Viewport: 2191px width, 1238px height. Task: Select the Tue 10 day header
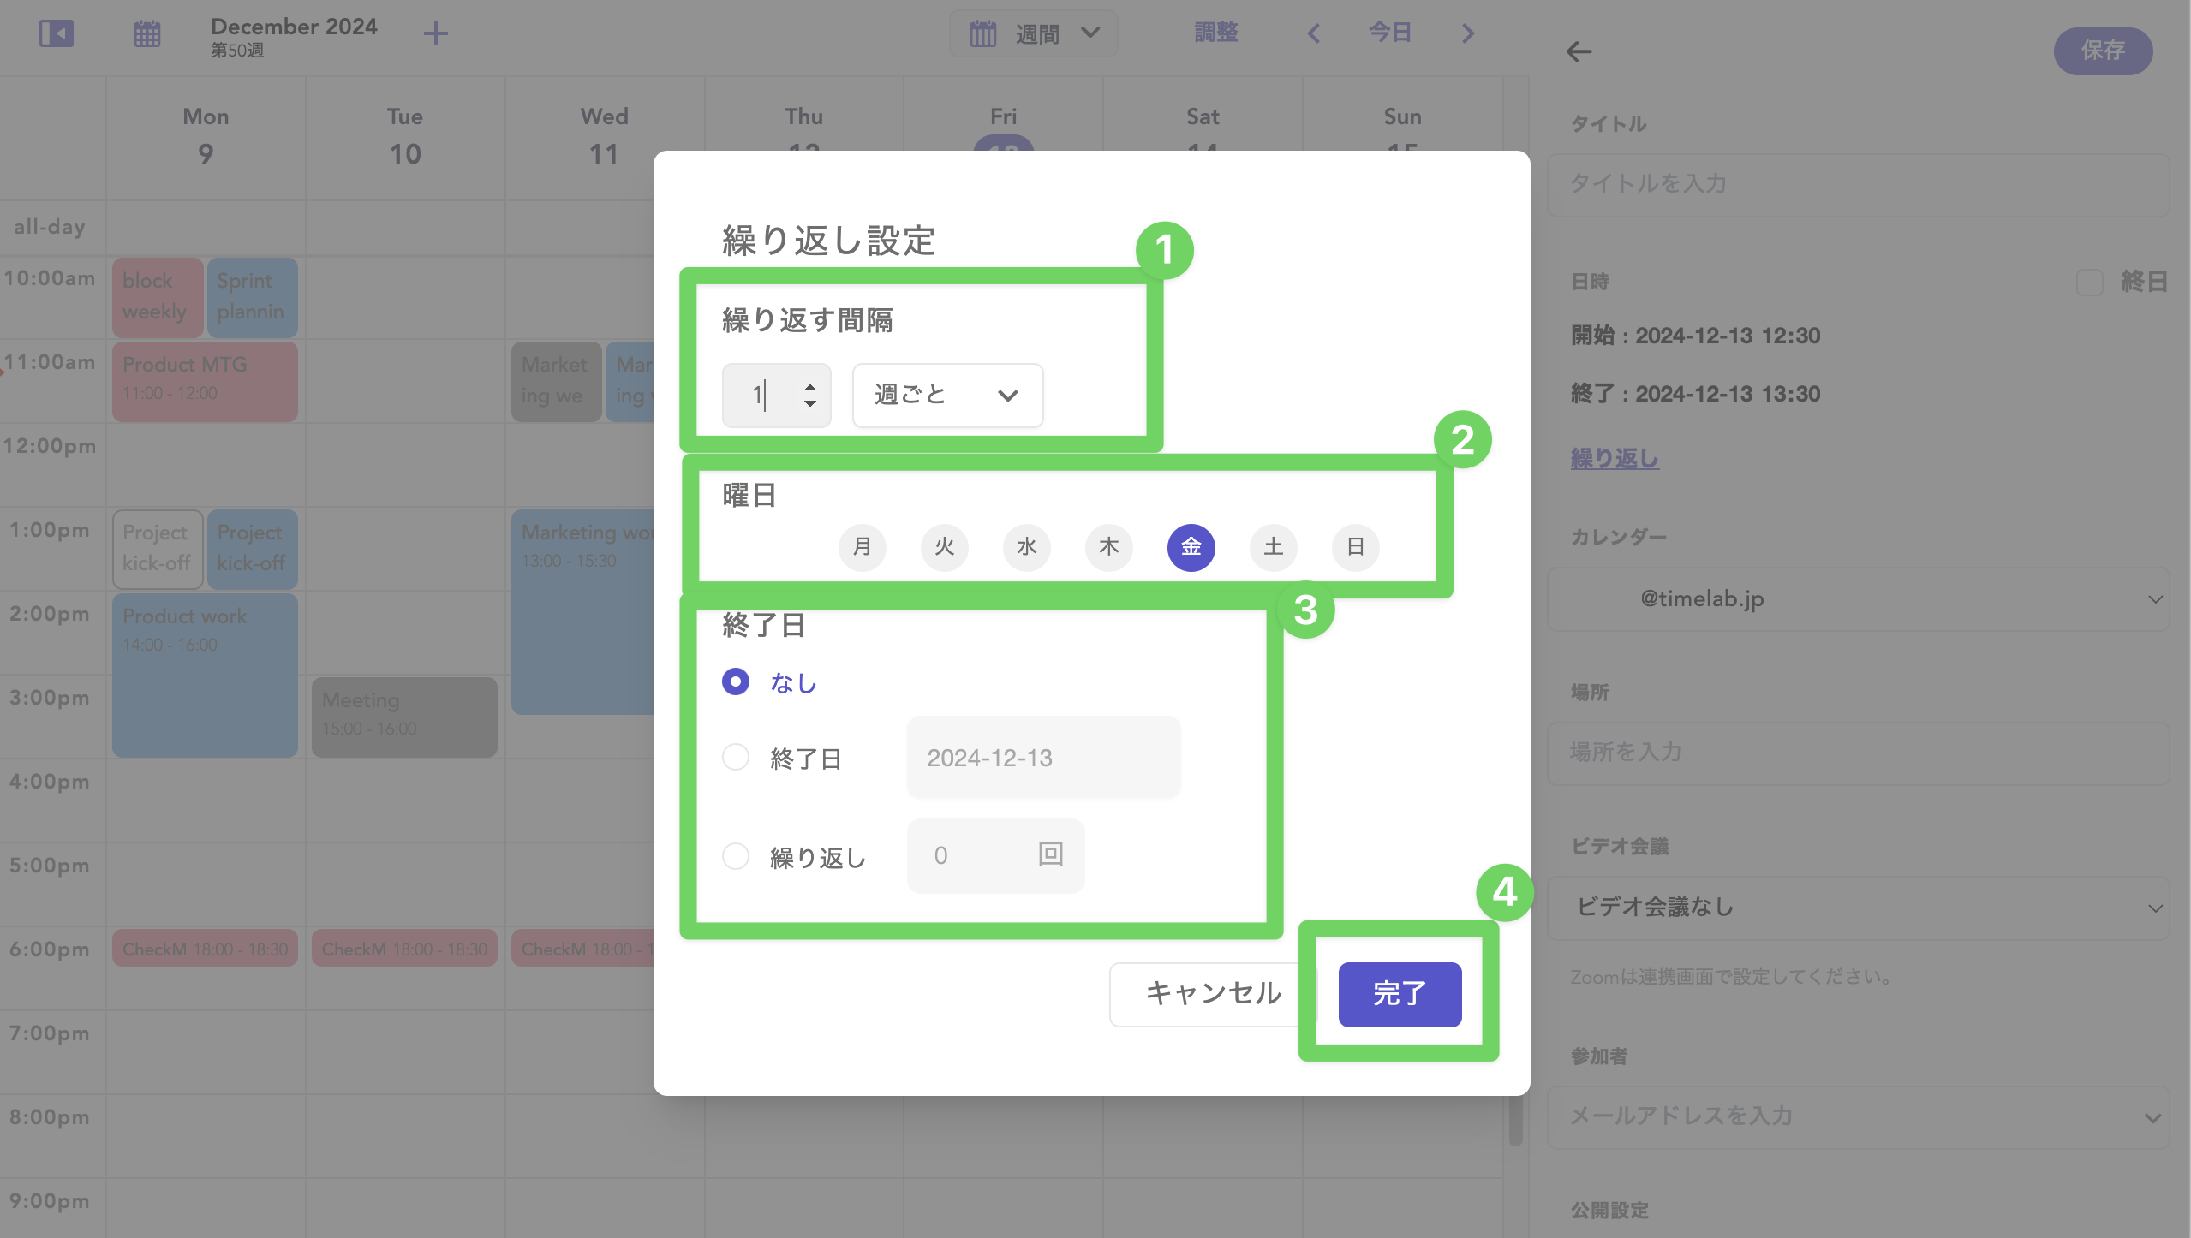[x=405, y=136]
